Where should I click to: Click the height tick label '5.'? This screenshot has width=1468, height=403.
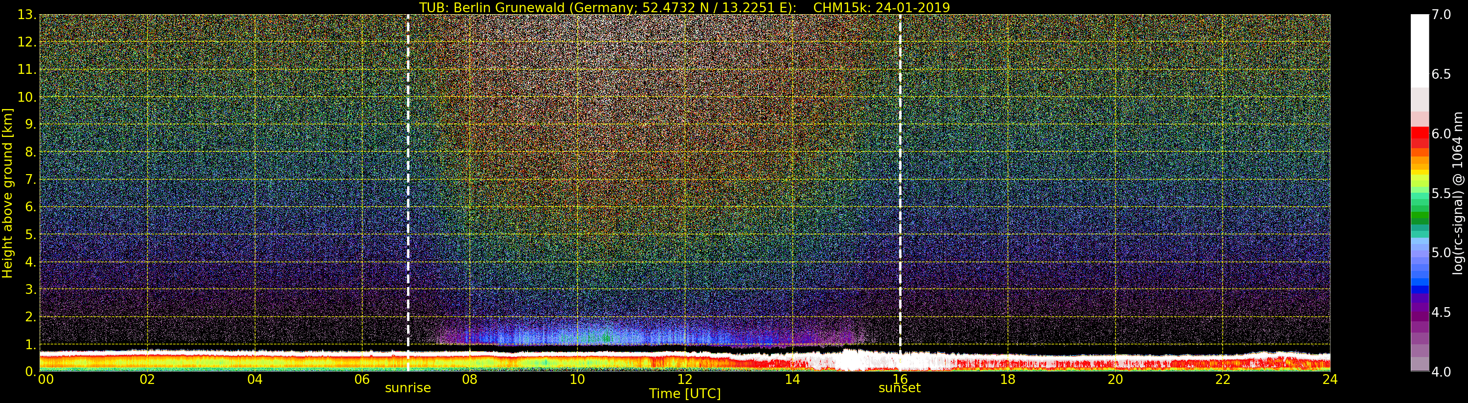tap(31, 234)
